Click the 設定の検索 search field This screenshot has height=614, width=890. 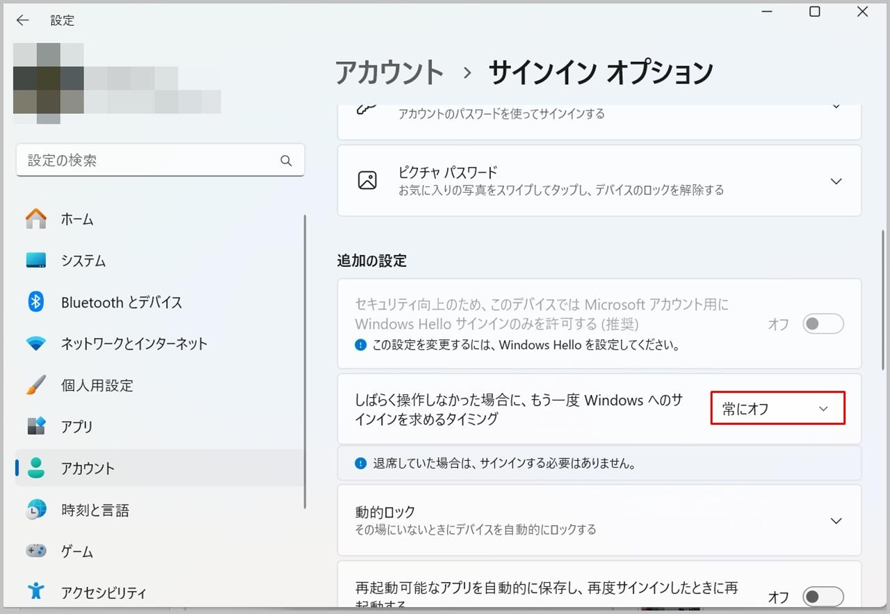[x=160, y=160]
